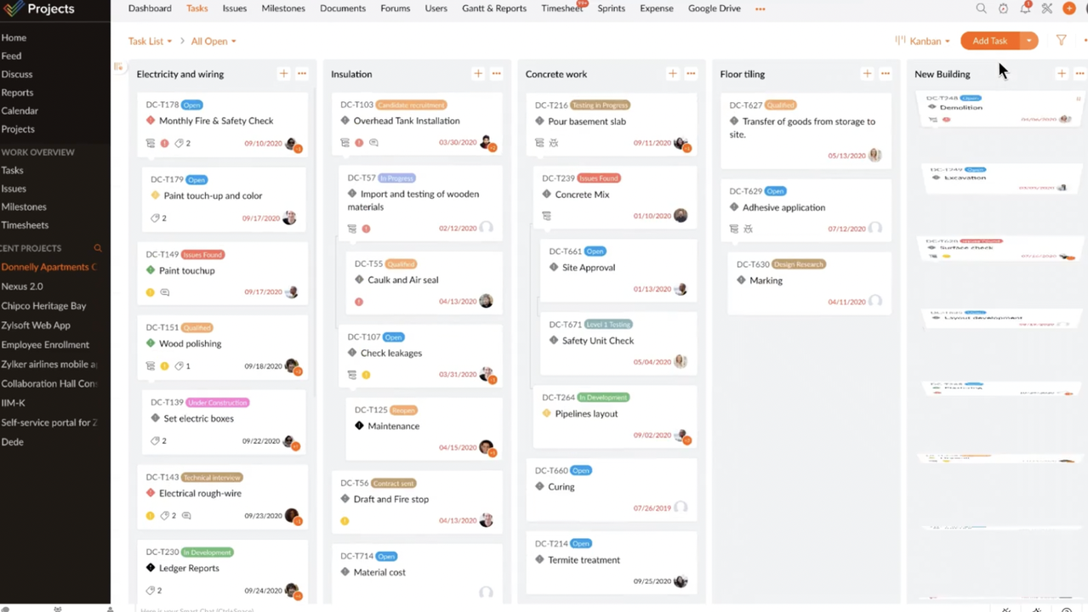Go to the Issues tab
This screenshot has width=1088, height=612.
pos(235,8)
